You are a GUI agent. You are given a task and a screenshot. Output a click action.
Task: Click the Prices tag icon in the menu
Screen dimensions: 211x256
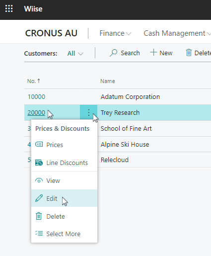39,145
